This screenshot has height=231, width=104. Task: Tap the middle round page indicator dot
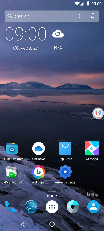click(52, 196)
